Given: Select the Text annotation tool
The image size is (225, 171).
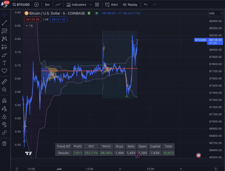Looking at the screenshot, I should [x=4, y=63].
